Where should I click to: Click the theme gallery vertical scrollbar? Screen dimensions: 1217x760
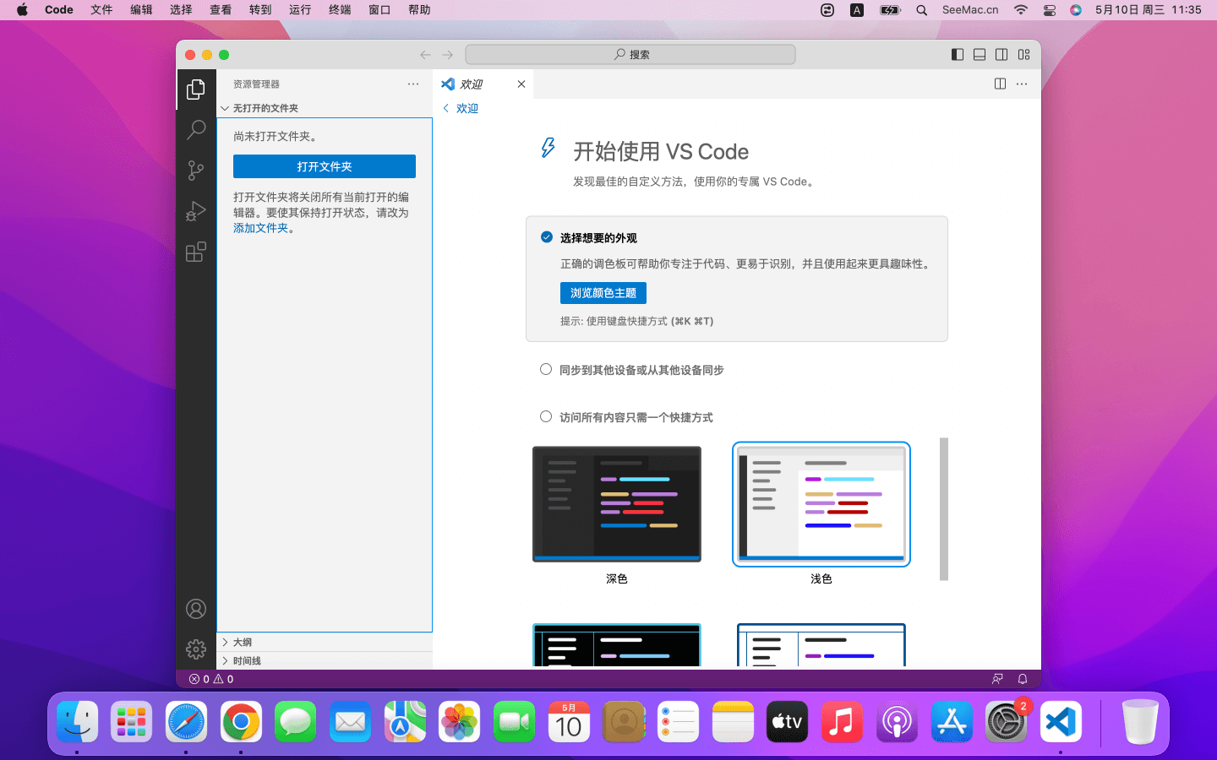point(944,509)
